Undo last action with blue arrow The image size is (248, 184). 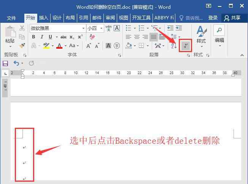coord(16,63)
